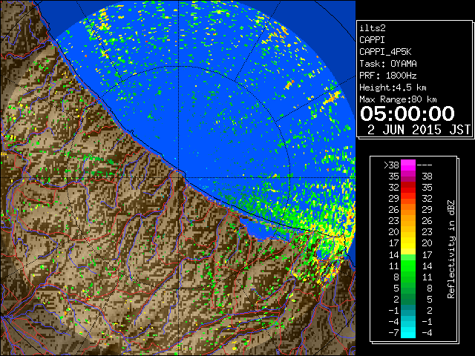This screenshot has width=475, height=356.
Task: Click the cyan -7 dBZ legend swatch
Action: click(x=408, y=332)
